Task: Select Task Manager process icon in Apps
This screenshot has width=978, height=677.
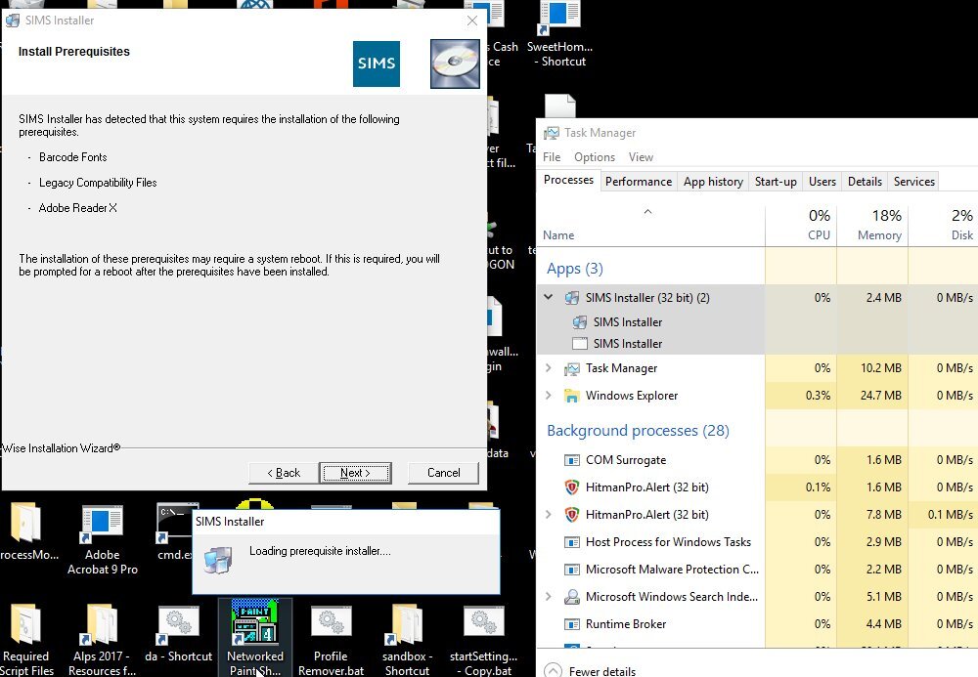Action: [572, 368]
